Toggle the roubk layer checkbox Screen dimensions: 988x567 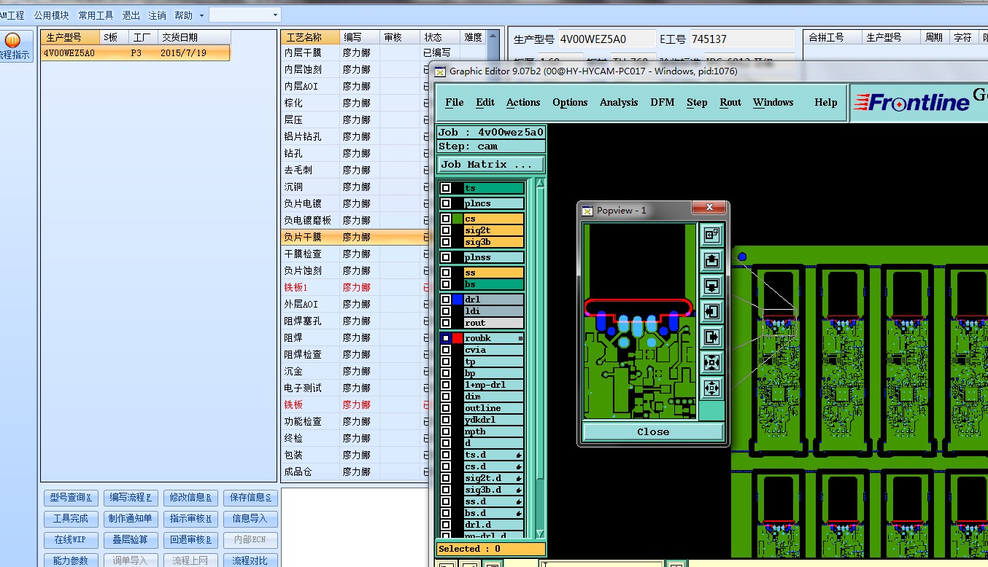tap(446, 338)
